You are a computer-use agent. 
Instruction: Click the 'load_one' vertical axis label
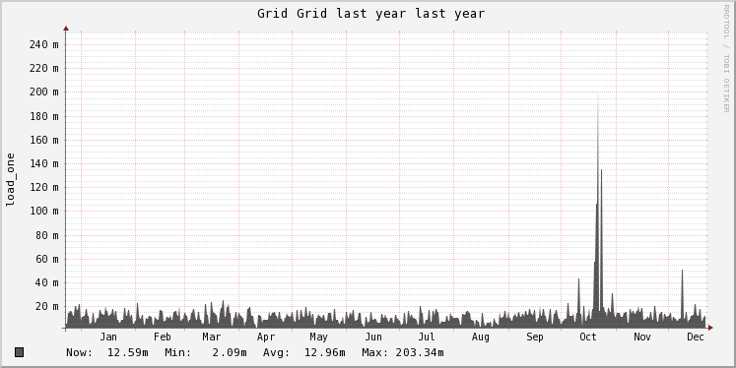pyautogui.click(x=10, y=179)
